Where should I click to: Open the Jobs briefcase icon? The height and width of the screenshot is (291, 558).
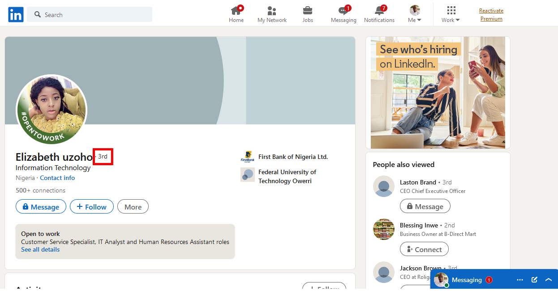click(308, 10)
